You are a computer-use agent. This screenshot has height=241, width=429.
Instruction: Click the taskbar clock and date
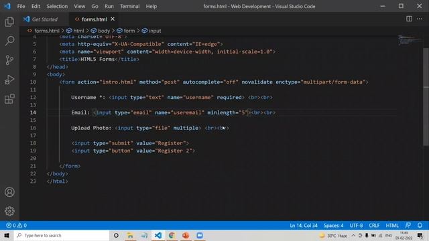[404, 235]
